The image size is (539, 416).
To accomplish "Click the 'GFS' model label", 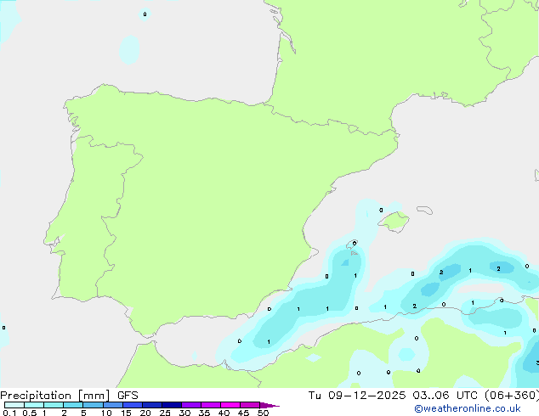I will coord(128,396).
